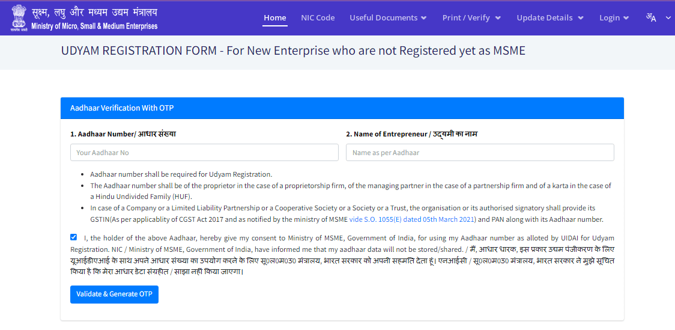Open the Print / Verify dropdown menu

click(x=471, y=18)
